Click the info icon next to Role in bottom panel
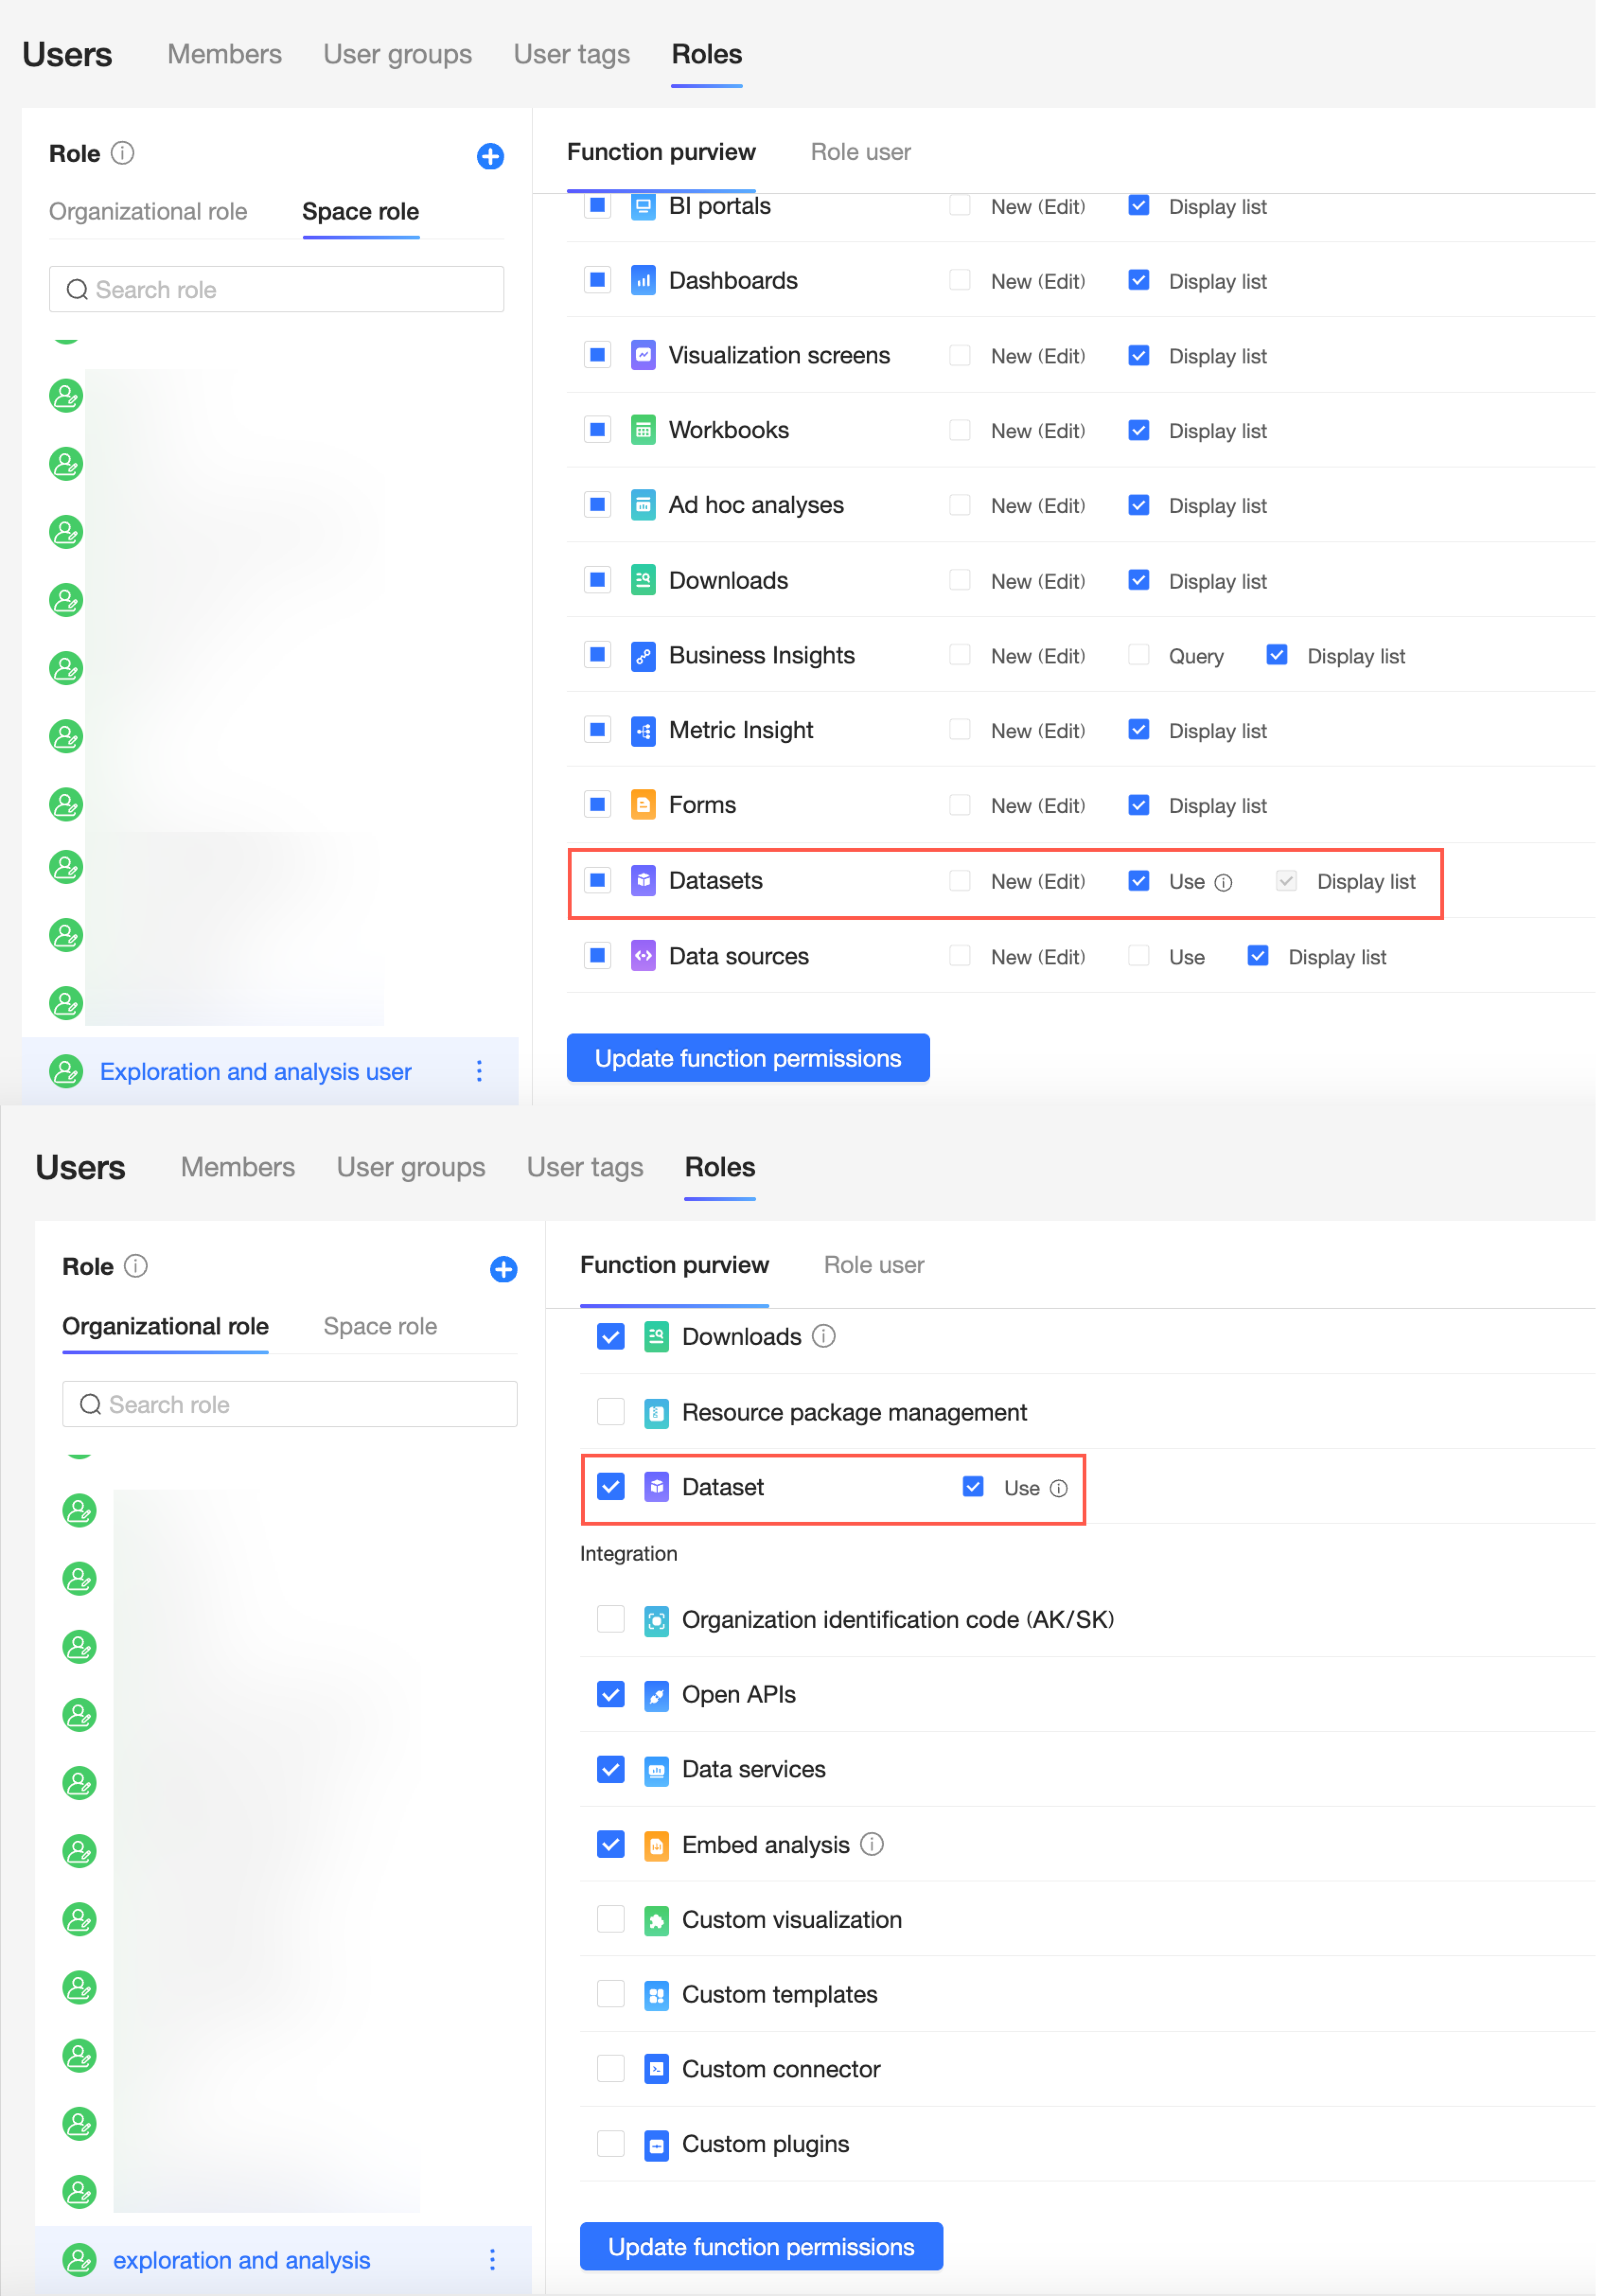 (136, 1266)
